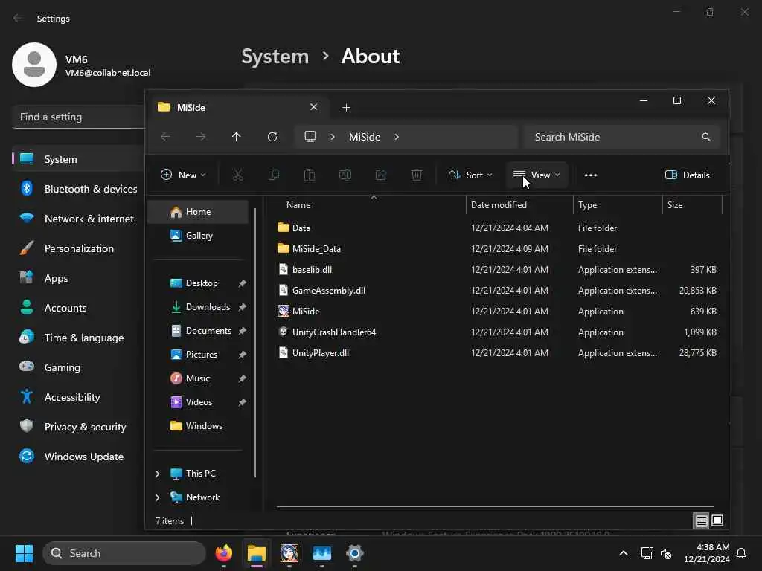Sort by Date modified column header
Screen dimensions: 762x571
pos(519,205)
